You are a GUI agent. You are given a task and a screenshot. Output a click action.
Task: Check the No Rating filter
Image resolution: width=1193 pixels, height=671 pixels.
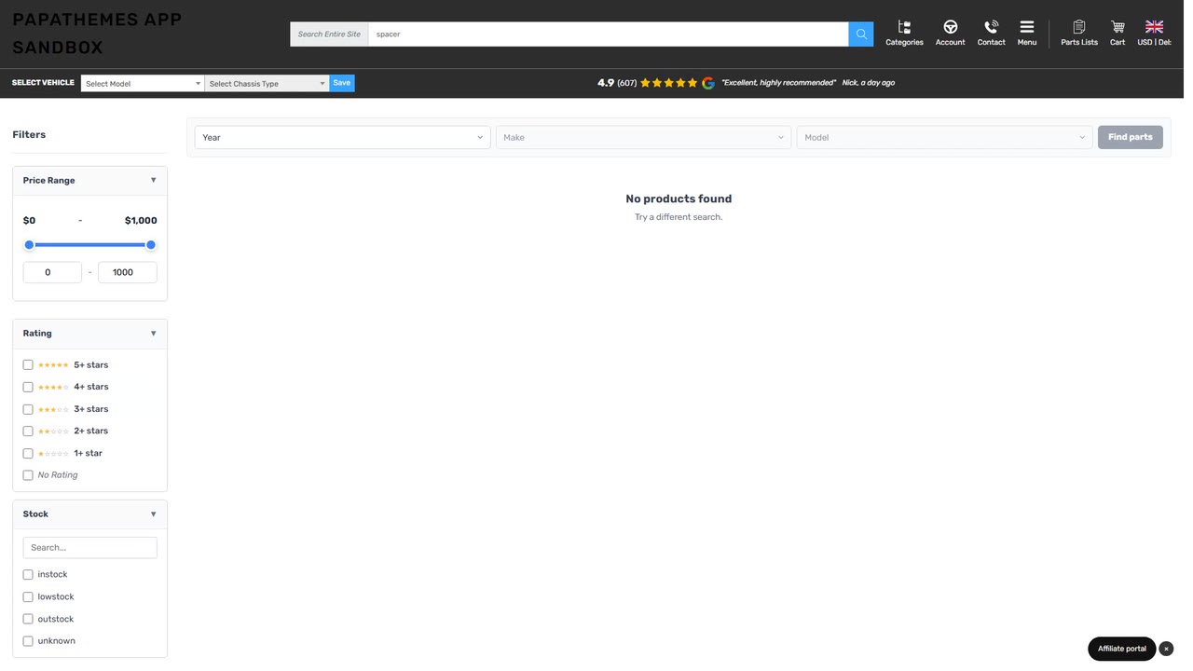point(28,475)
